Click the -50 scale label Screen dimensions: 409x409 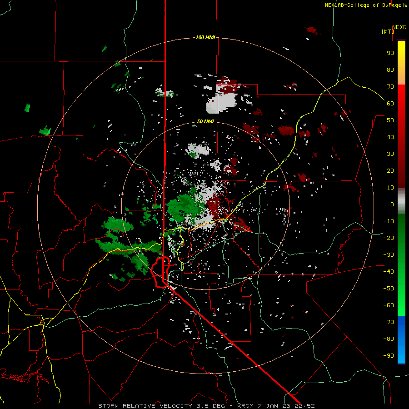point(389,289)
